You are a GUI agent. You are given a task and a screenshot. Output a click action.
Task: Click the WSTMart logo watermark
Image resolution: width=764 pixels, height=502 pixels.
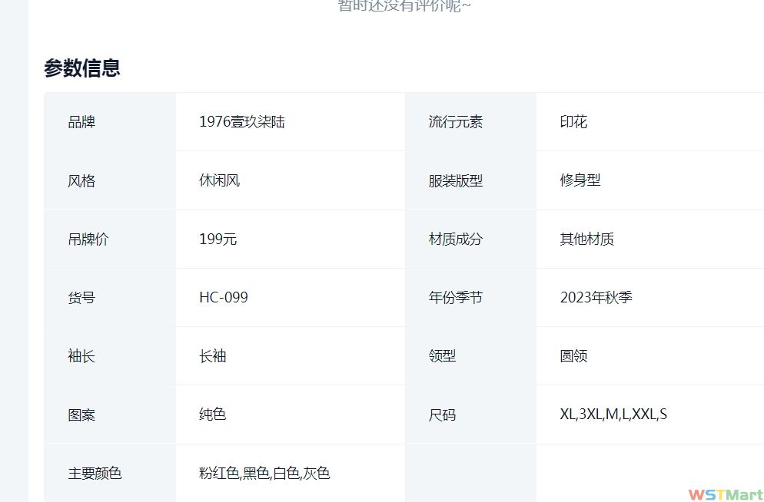coord(725,494)
